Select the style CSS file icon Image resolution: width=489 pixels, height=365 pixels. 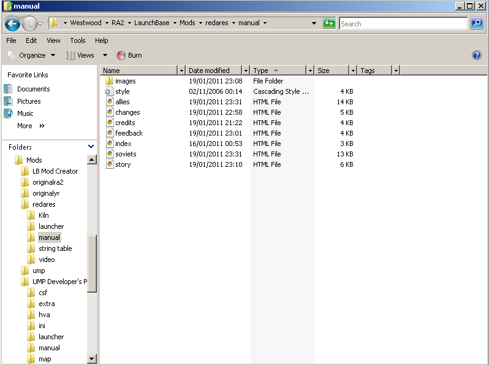click(109, 91)
